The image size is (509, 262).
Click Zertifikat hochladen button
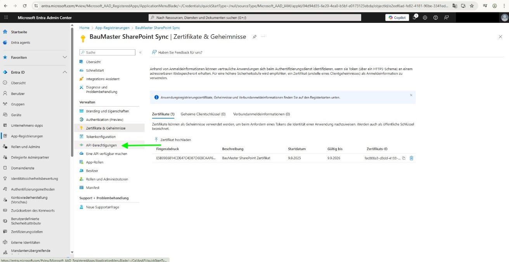coord(173,140)
